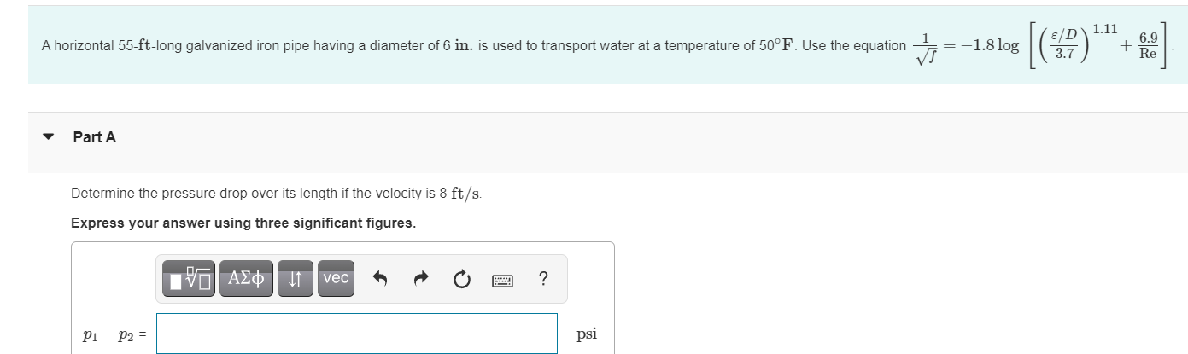This screenshot has width=1188, height=354.
Task: Open help with the question mark icon
Action: point(543,279)
